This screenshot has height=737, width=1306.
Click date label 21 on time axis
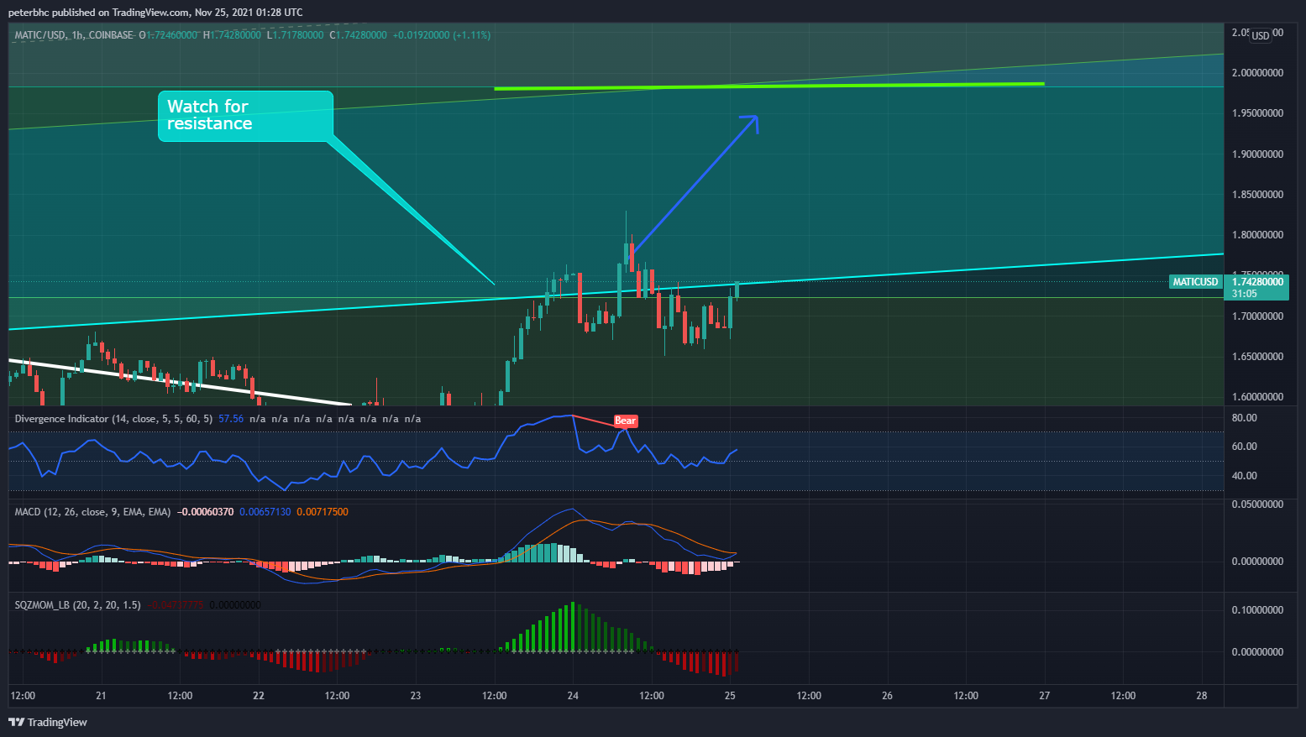click(101, 696)
